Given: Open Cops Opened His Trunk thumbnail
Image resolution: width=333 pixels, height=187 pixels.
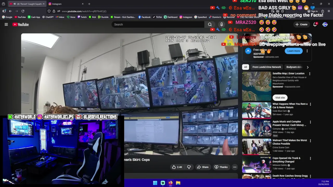Looking at the screenshot, I should 257,164.
